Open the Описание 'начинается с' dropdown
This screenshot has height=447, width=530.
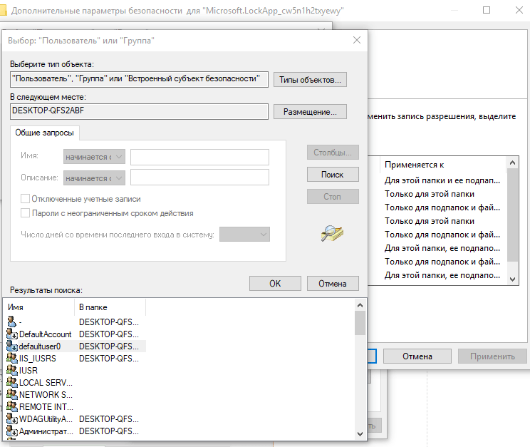[x=94, y=178]
